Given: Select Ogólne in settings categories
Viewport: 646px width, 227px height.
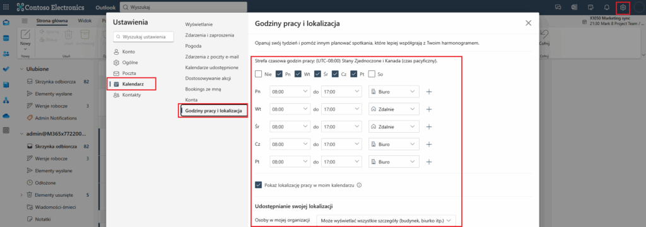Looking at the screenshot, I should tap(130, 62).
